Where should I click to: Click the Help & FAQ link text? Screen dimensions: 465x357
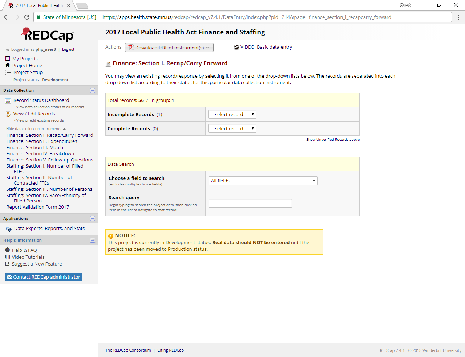point(24,250)
